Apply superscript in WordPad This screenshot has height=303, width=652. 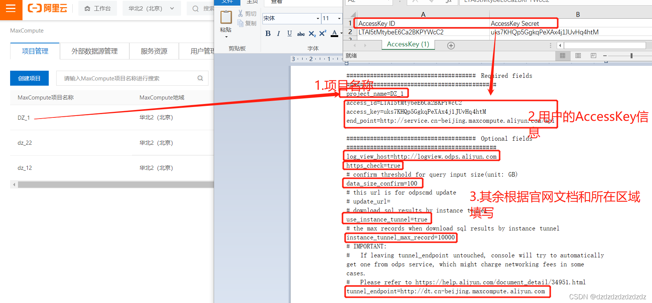pyautogui.click(x=323, y=33)
